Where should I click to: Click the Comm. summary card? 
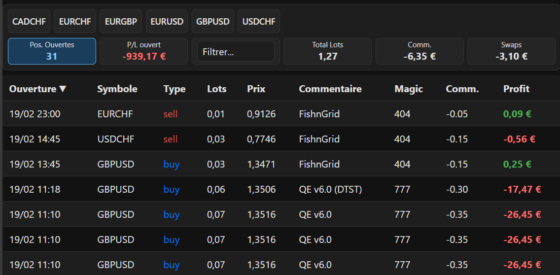tap(420, 51)
